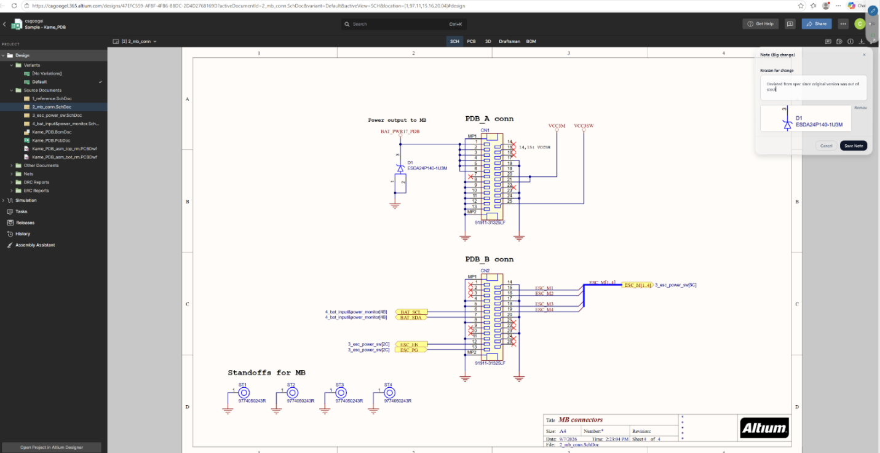This screenshot has width=880, height=453.
Task: Close the Note (Big change) panel
Action: coord(864,55)
